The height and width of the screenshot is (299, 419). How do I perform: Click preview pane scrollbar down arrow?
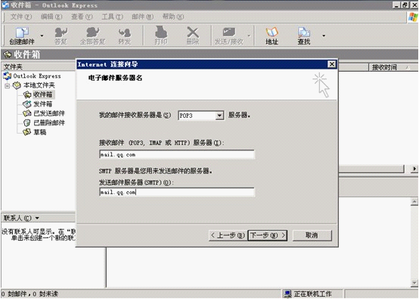click(x=414, y=282)
